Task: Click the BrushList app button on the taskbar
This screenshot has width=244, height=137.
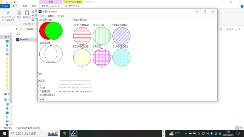Action: 73,133
